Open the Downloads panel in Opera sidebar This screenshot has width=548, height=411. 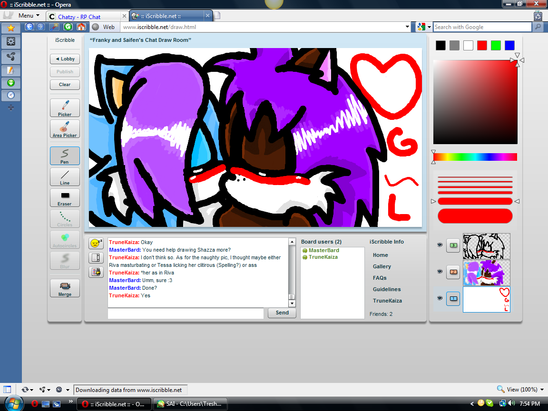11,83
